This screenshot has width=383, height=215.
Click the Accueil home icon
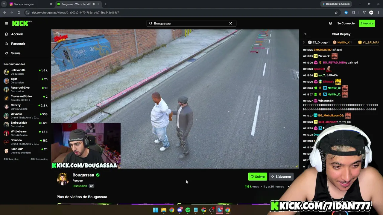(6, 34)
